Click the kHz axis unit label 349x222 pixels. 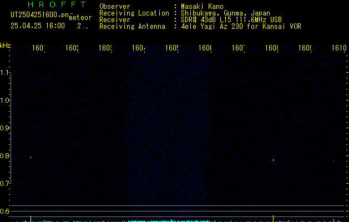6,46
